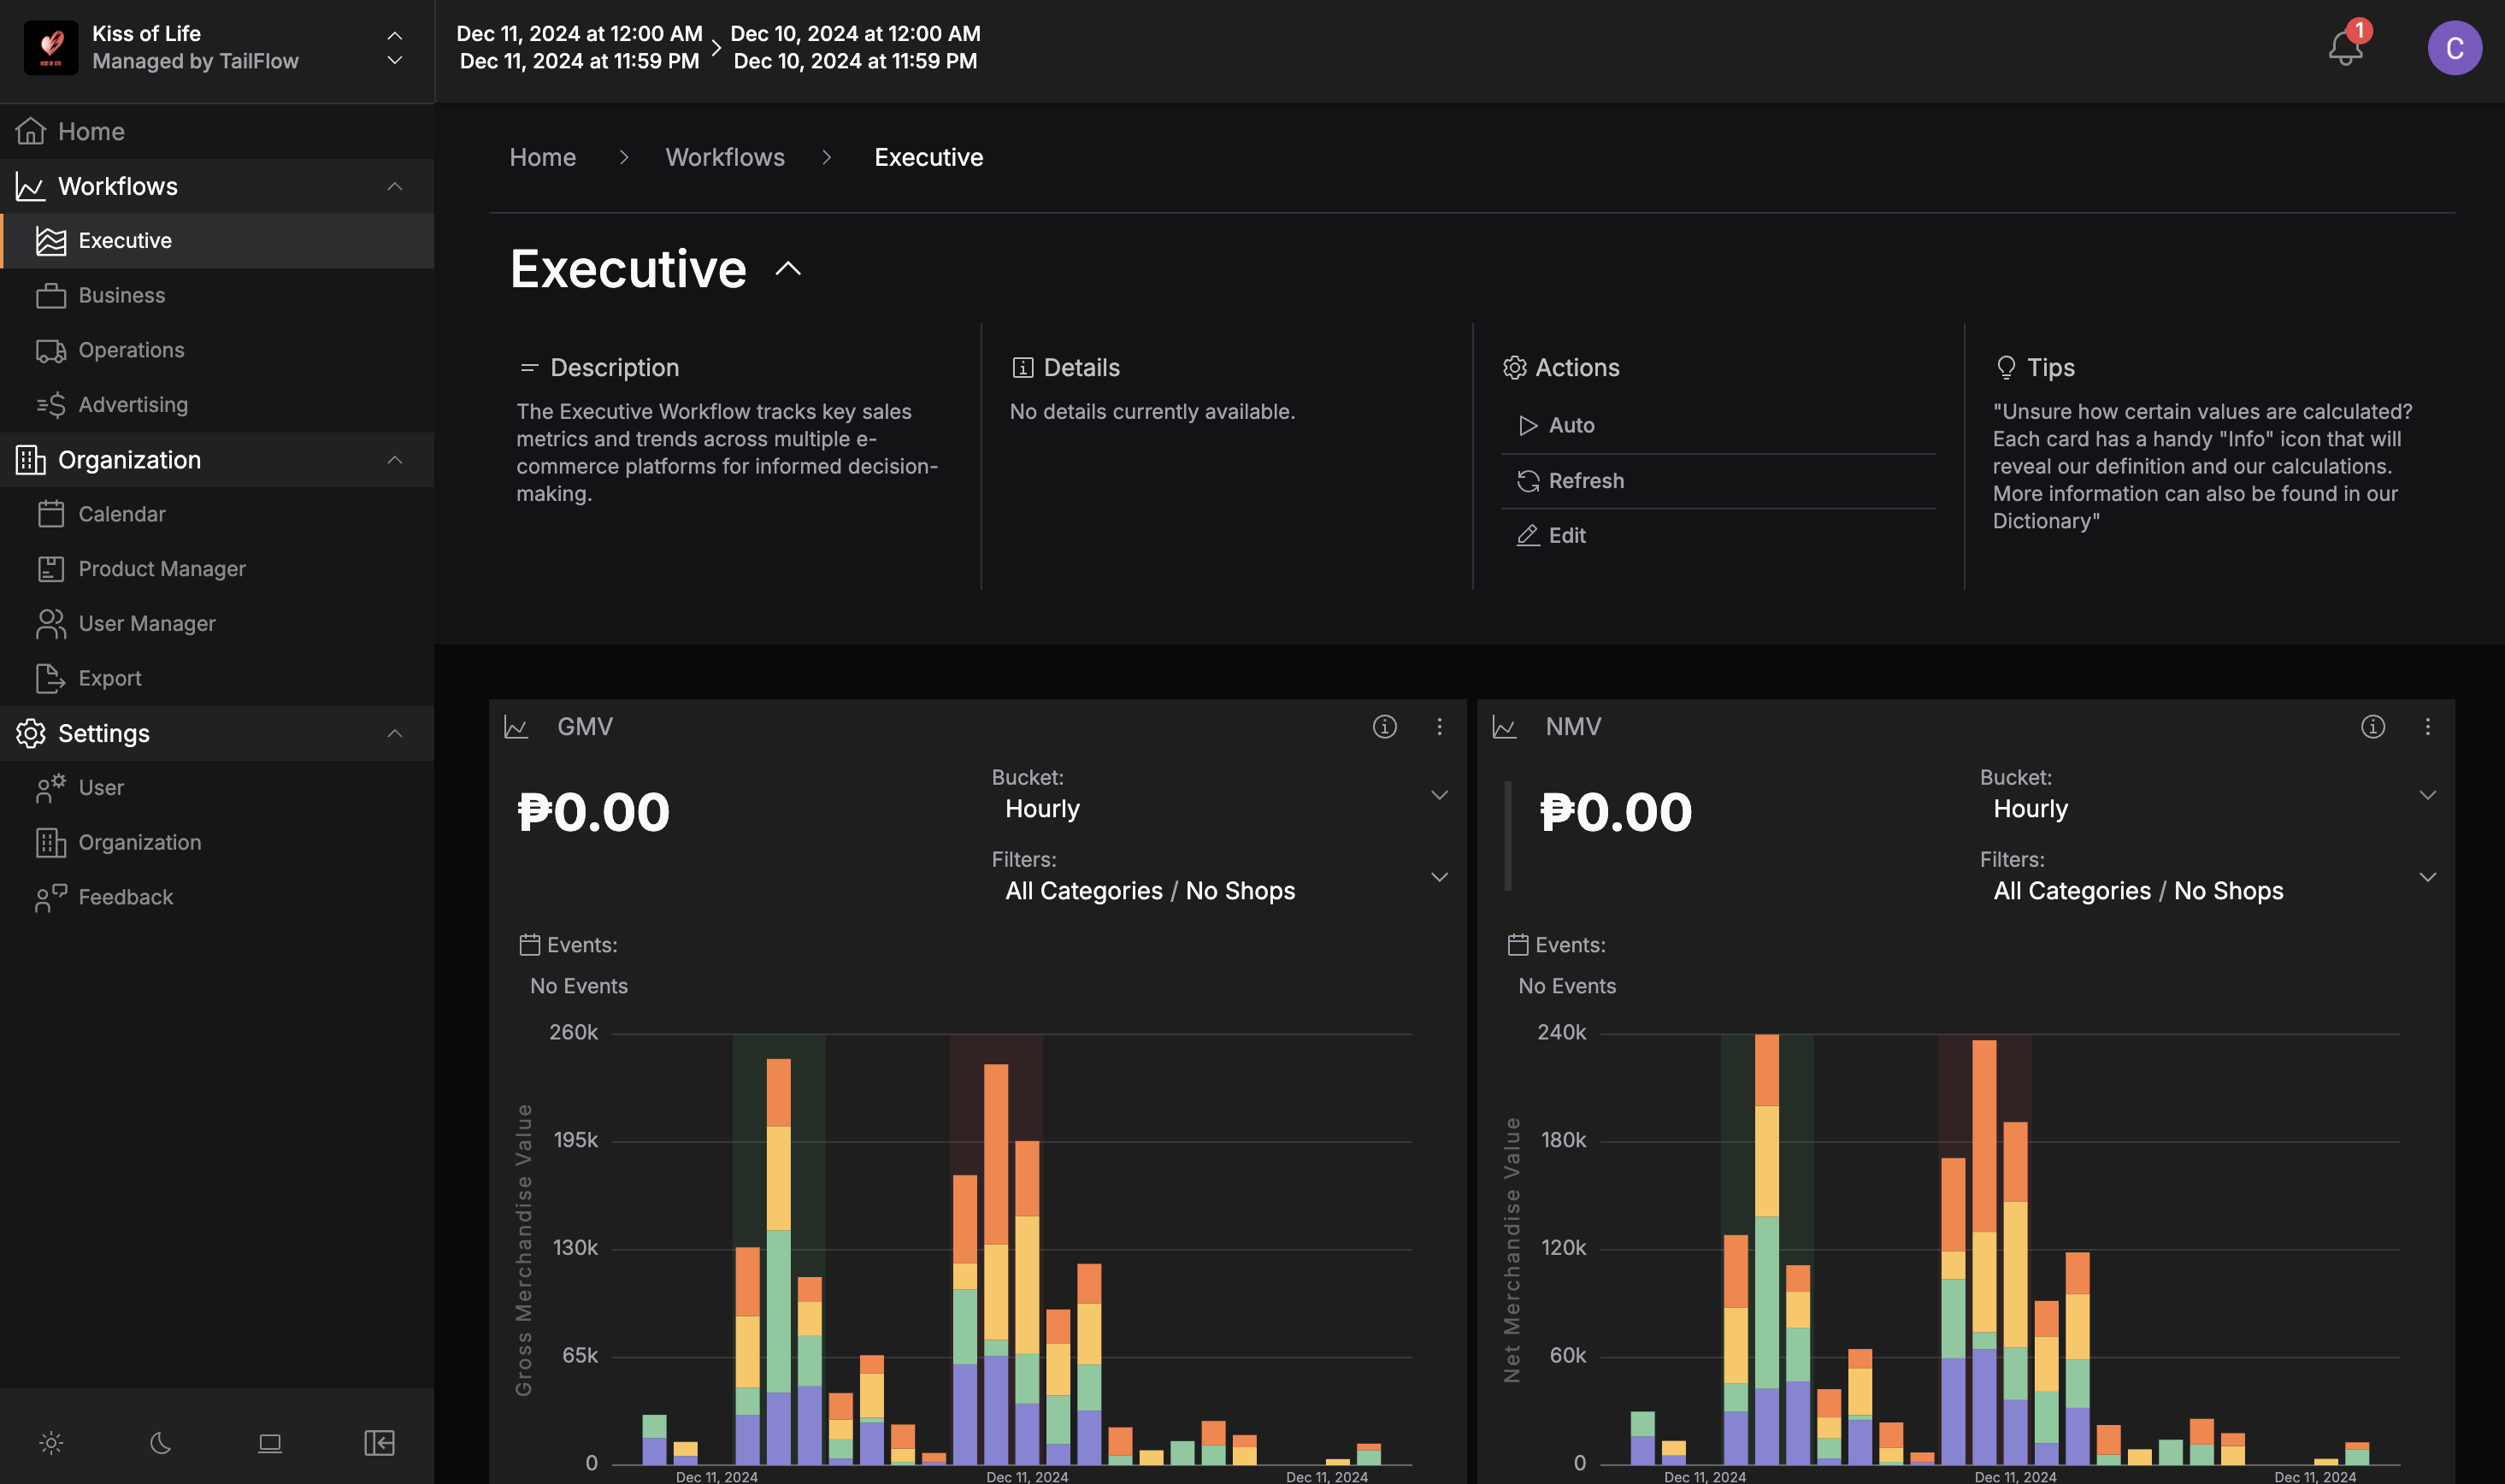Open the Export page
The image size is (2505, 1484).
tap(217, 678)
